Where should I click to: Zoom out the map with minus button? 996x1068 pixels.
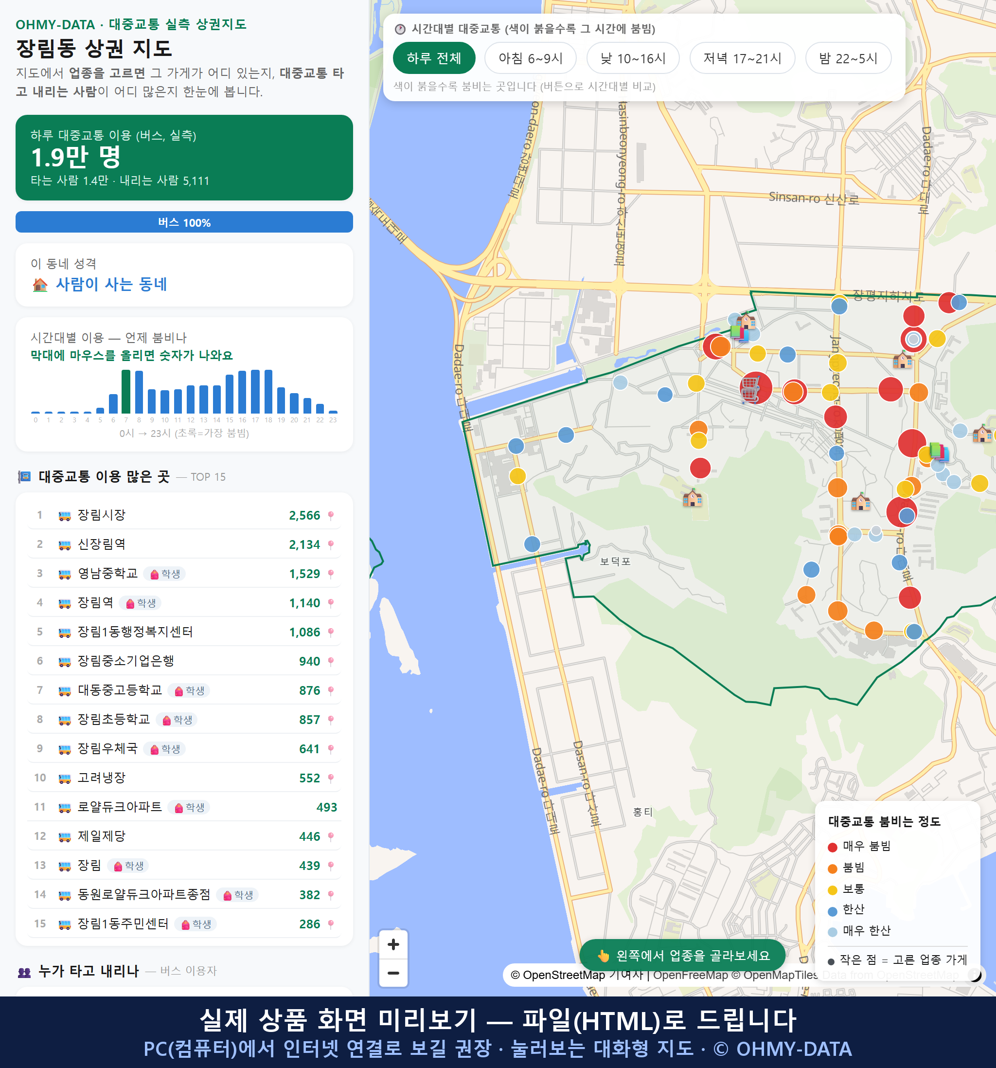pos(393,972)
